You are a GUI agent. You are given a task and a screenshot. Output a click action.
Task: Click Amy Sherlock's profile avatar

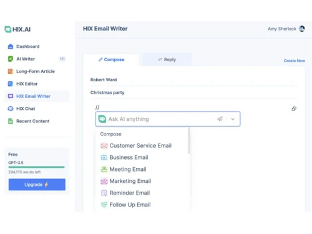pos(302,29)
